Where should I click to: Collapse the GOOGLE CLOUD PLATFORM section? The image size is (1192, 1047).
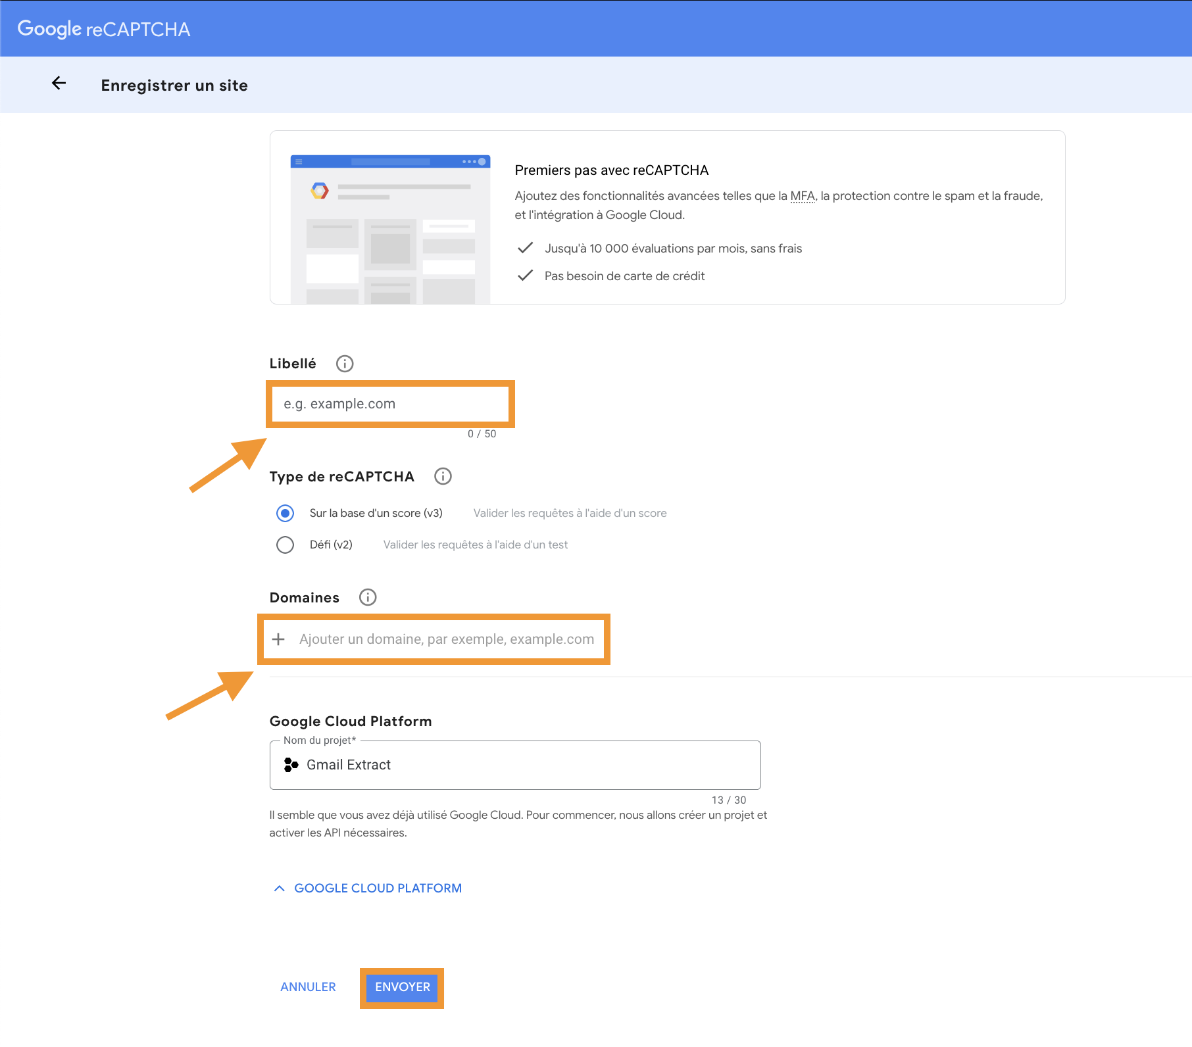click(x=368, y=889)
